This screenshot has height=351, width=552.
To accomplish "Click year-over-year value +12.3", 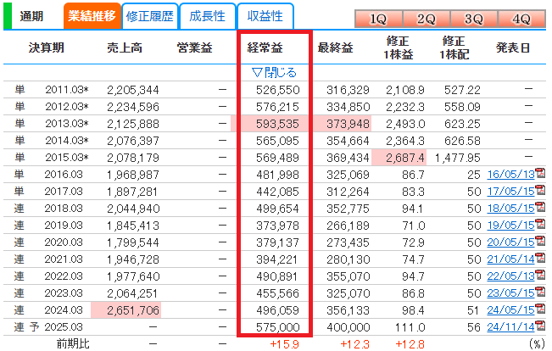I will pyautogui.click(x=354, y=344).
